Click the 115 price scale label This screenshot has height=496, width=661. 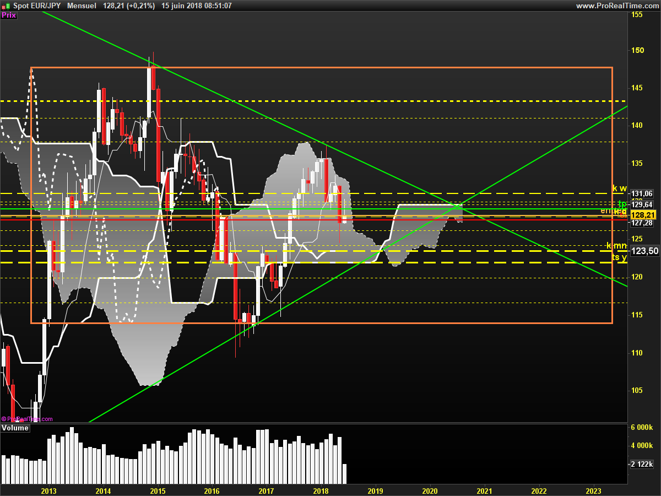pos(637,315)
